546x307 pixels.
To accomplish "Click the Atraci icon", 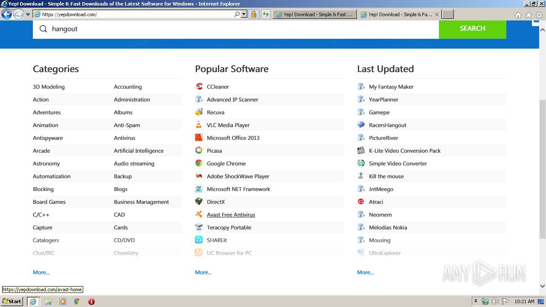I will (361, 202).
